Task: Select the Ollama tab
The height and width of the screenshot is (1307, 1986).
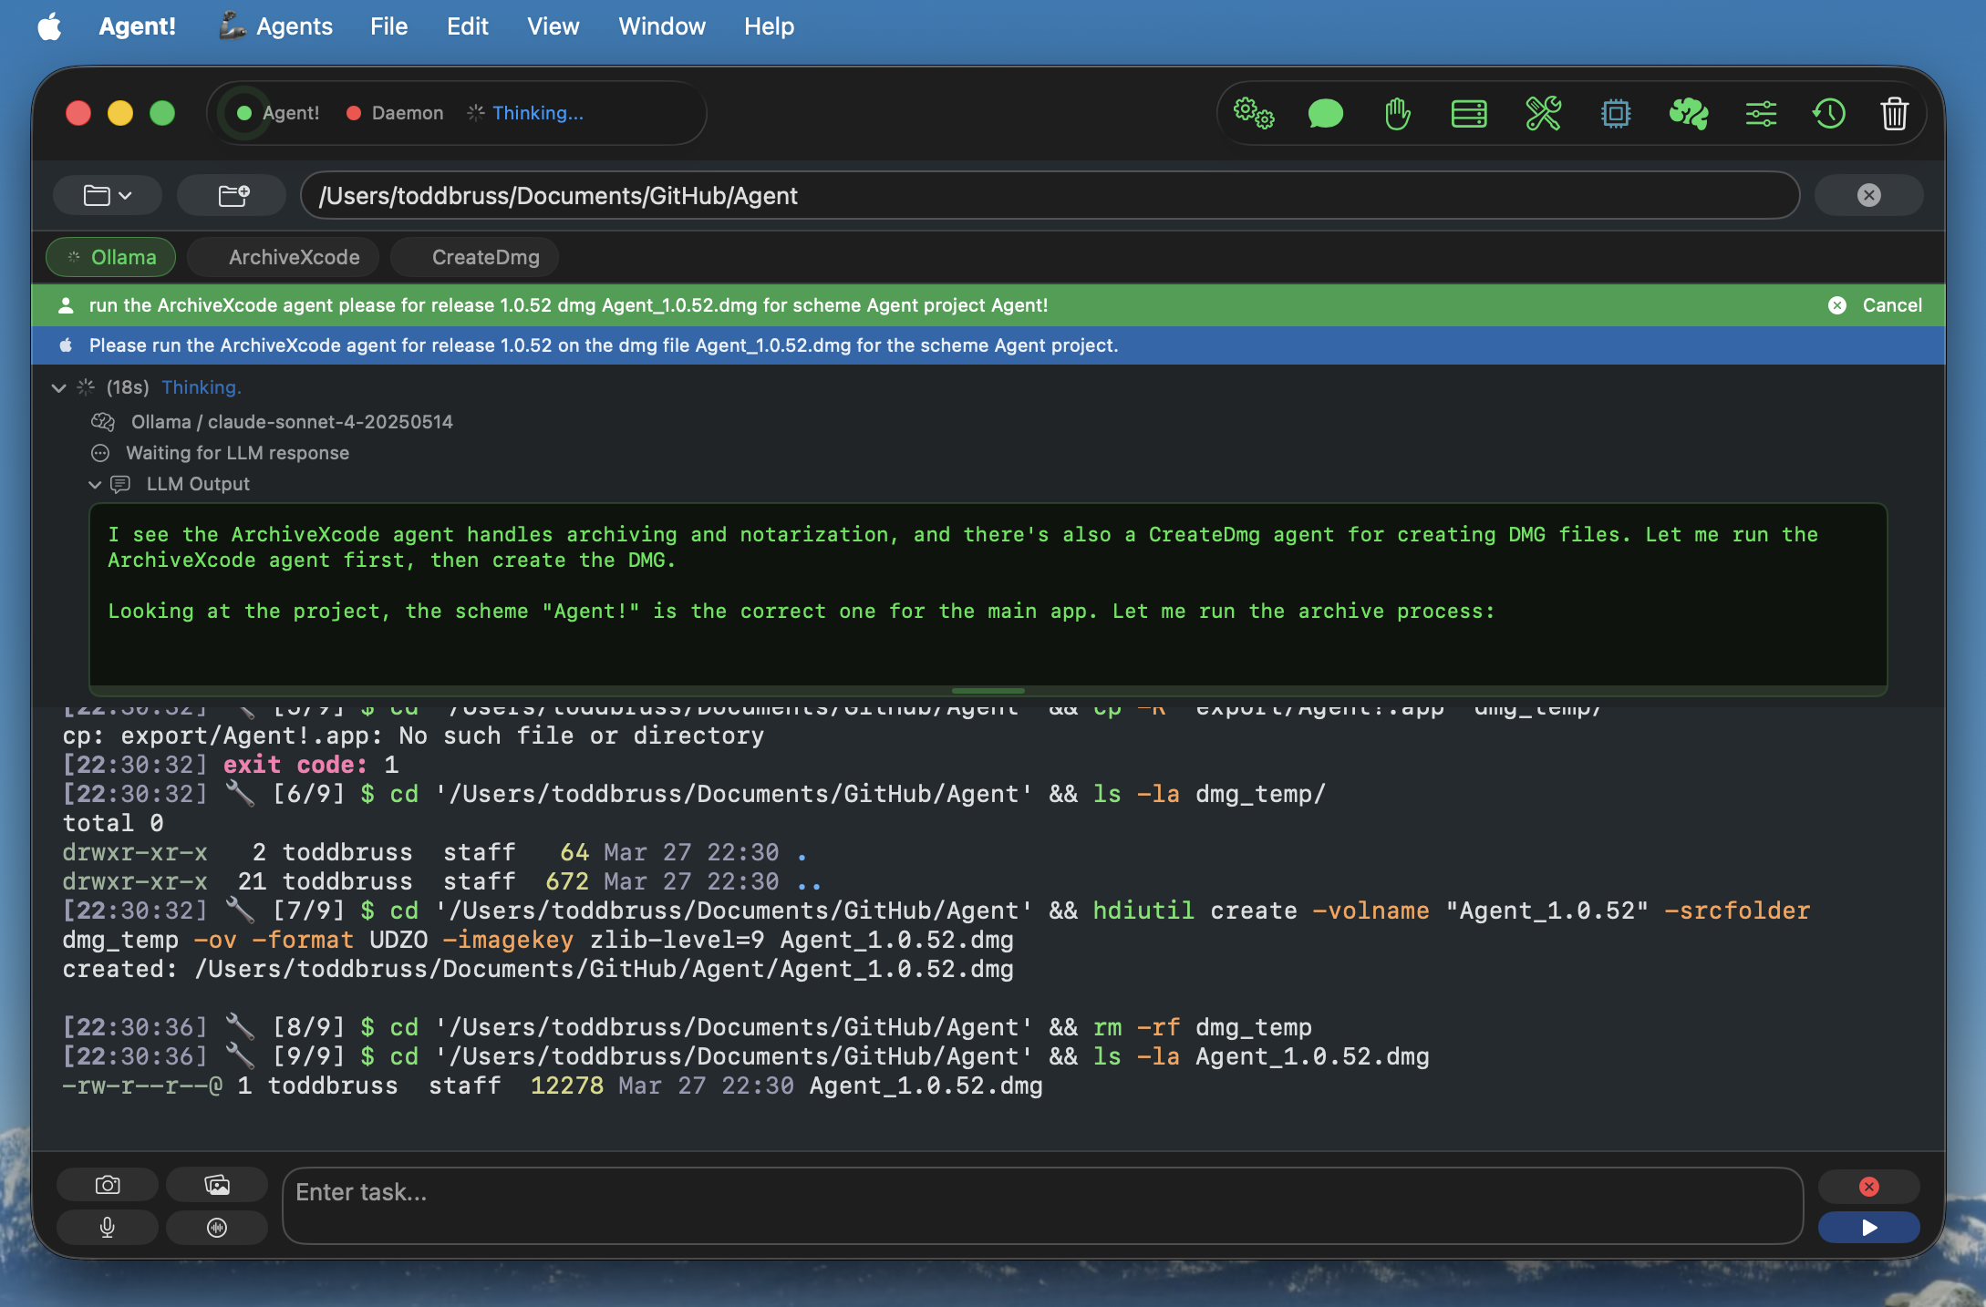Action: point(111,257)
